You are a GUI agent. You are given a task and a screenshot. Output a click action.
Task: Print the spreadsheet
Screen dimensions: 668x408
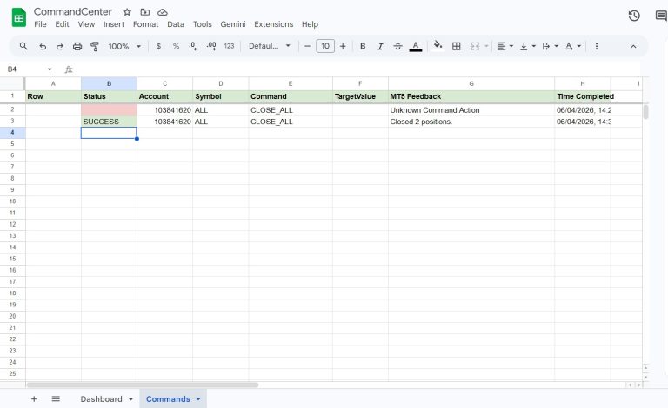[x=77, y=46]
